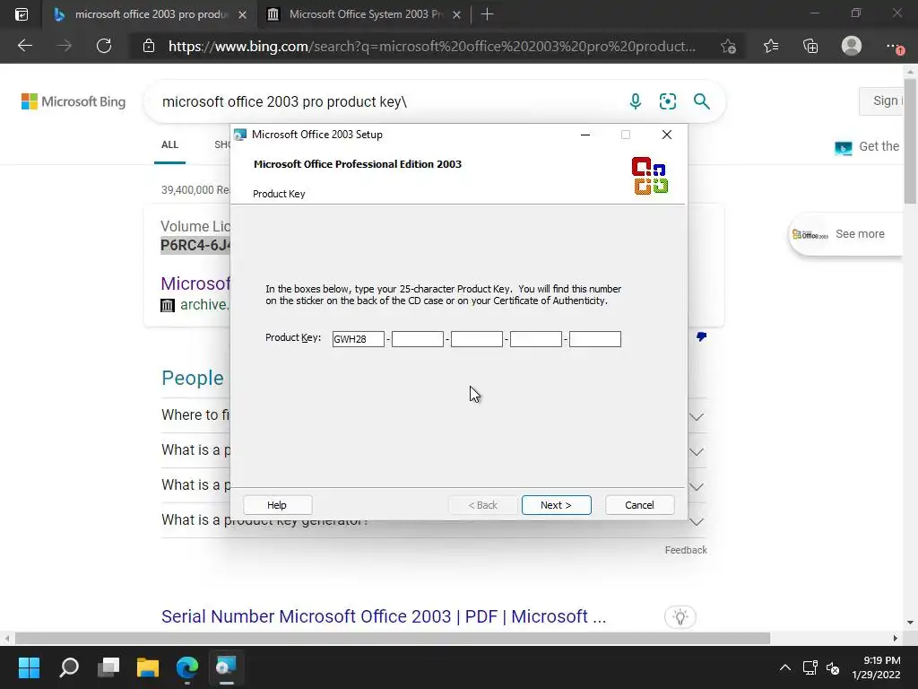Screen dimensions: 918x689
Task: Click the lightbulb icon beside Serial Number result
Action: [680, 616]
